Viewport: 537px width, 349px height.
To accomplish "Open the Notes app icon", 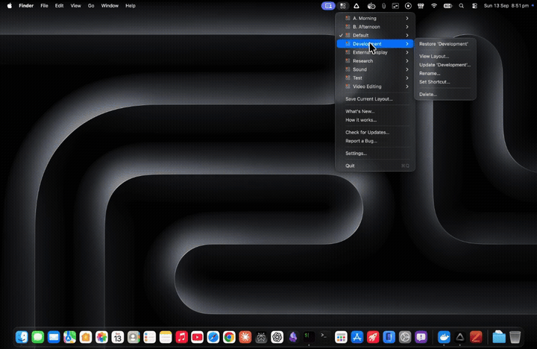I will click(166, 337).
